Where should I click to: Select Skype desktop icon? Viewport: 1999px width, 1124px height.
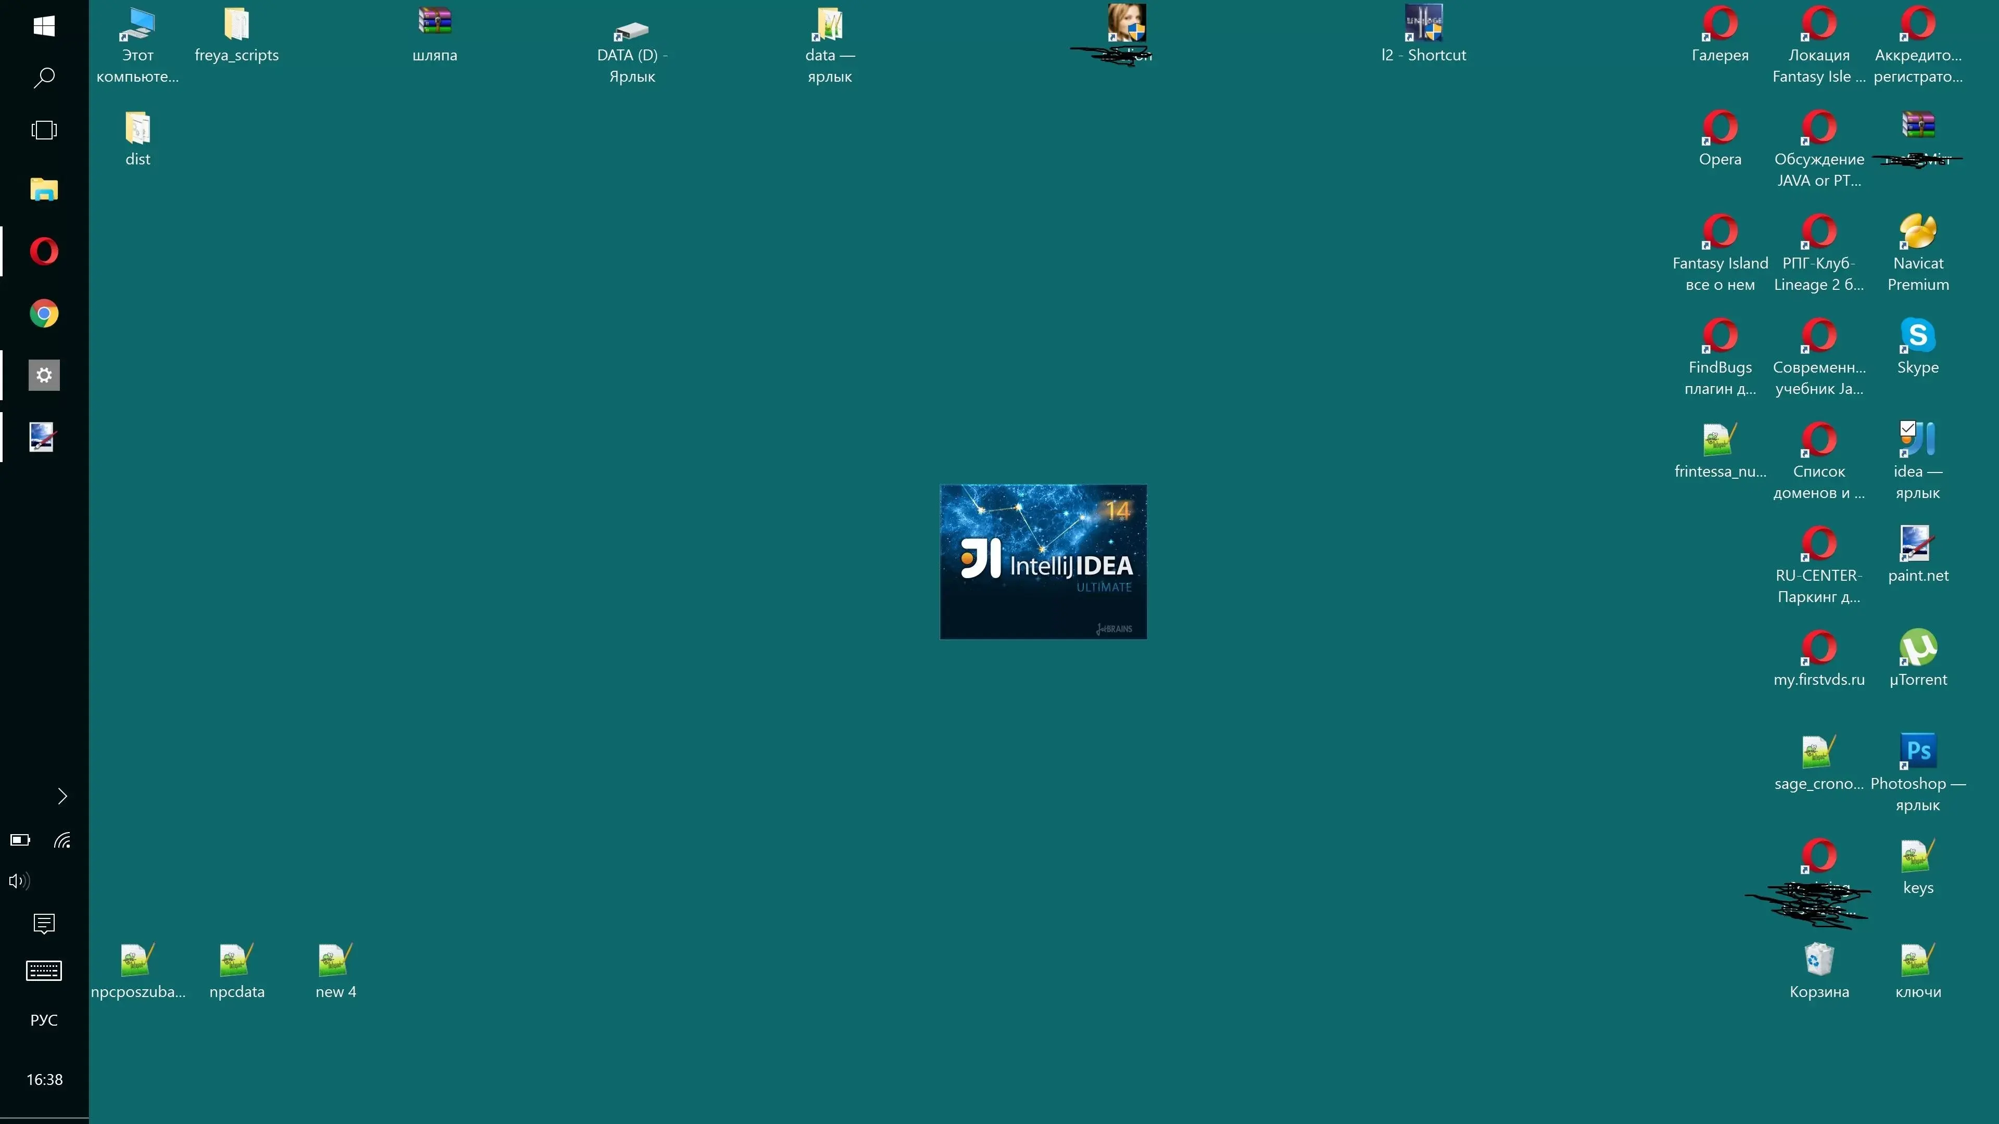1918,347
